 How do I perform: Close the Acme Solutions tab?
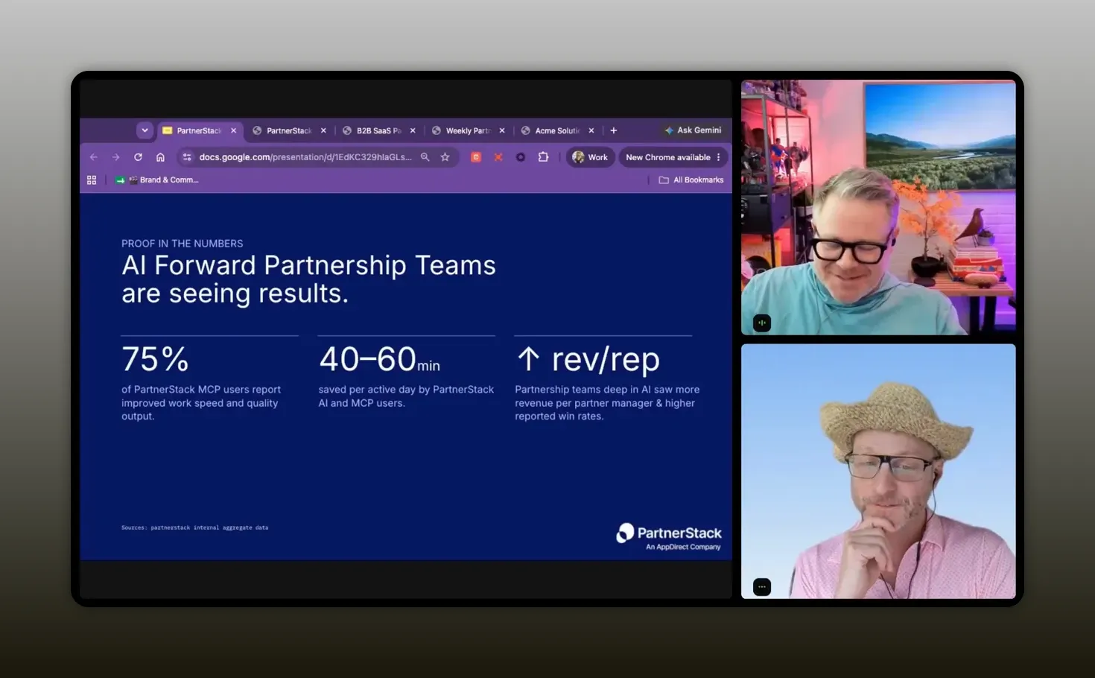tap(591, 130)
